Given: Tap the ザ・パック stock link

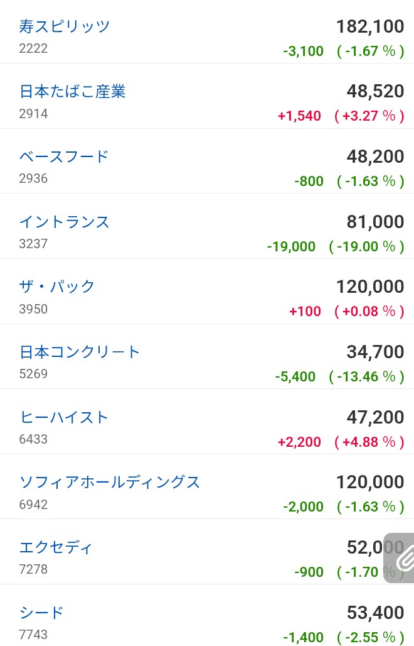Looking at the screenshot, I should (56, 287).
